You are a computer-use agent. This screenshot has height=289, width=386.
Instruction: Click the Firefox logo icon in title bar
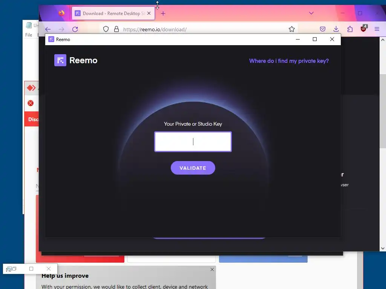(61, 13)
